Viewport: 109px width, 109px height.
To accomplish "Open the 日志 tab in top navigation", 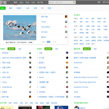I will click(33, 2).
